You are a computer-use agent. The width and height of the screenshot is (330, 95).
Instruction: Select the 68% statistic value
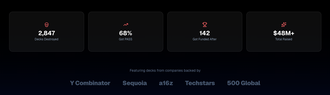126,33
